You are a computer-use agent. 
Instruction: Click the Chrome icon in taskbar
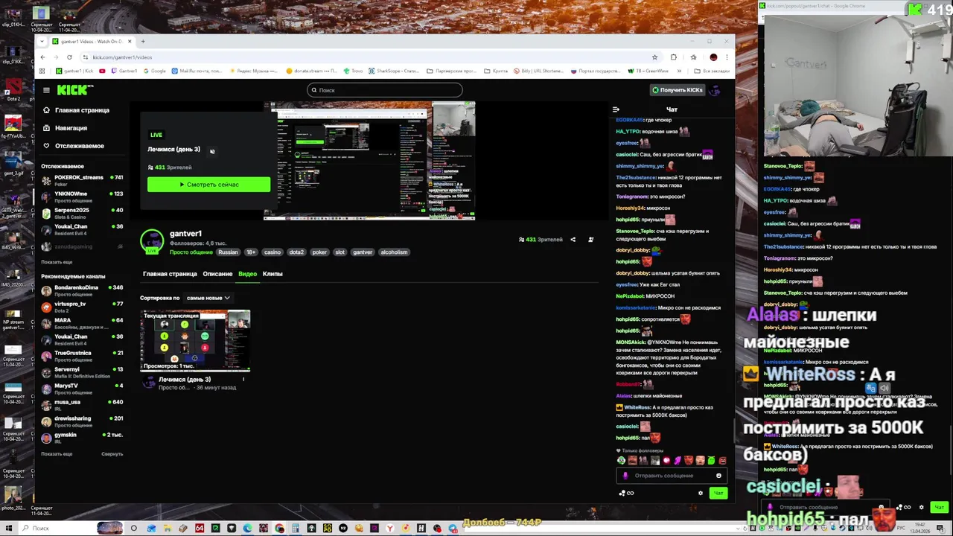click(x=279, y=529)
